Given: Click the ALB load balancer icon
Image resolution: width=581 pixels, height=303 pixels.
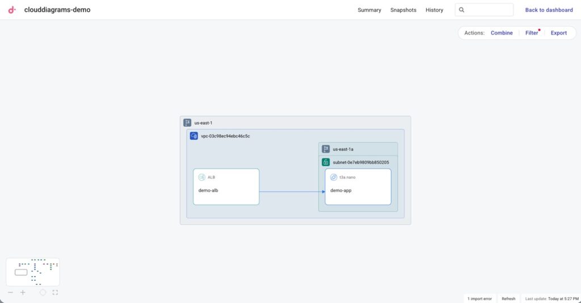Looking at the screenshot, I should click(x=201, y=177).
